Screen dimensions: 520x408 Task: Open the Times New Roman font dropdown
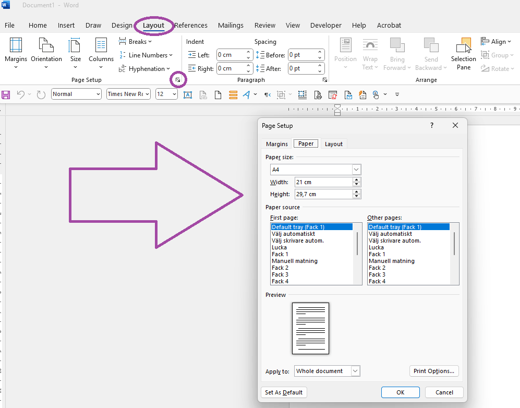coord(147,94)
